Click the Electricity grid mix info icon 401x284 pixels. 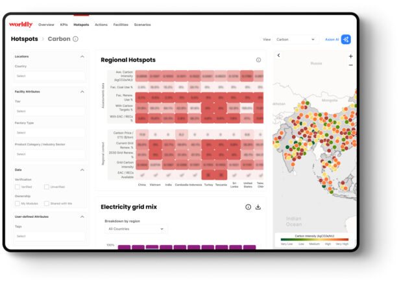tap(248, 207)
